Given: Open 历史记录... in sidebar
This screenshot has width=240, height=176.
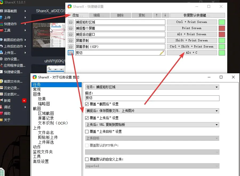Looking at the screenshot, I should pos(12,88).
